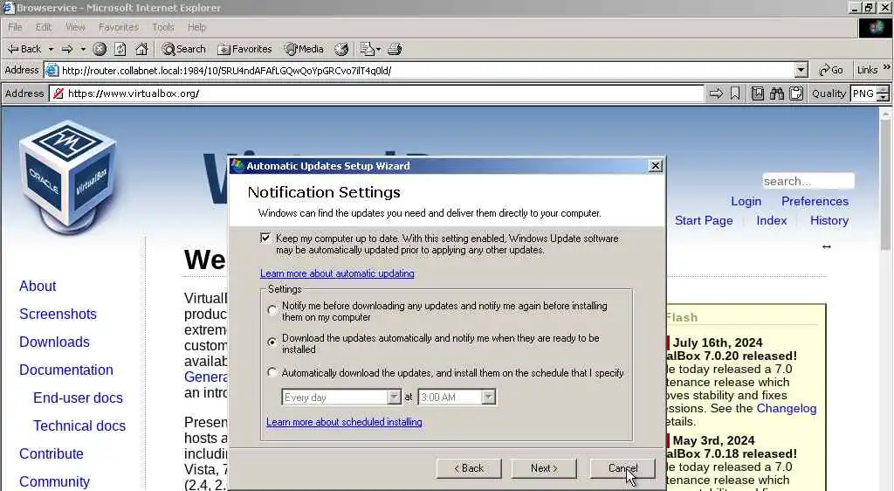This screenshot has width=894, height=491.
Task: Click the Go button beside address bar
Action: [x=831, y=70]
